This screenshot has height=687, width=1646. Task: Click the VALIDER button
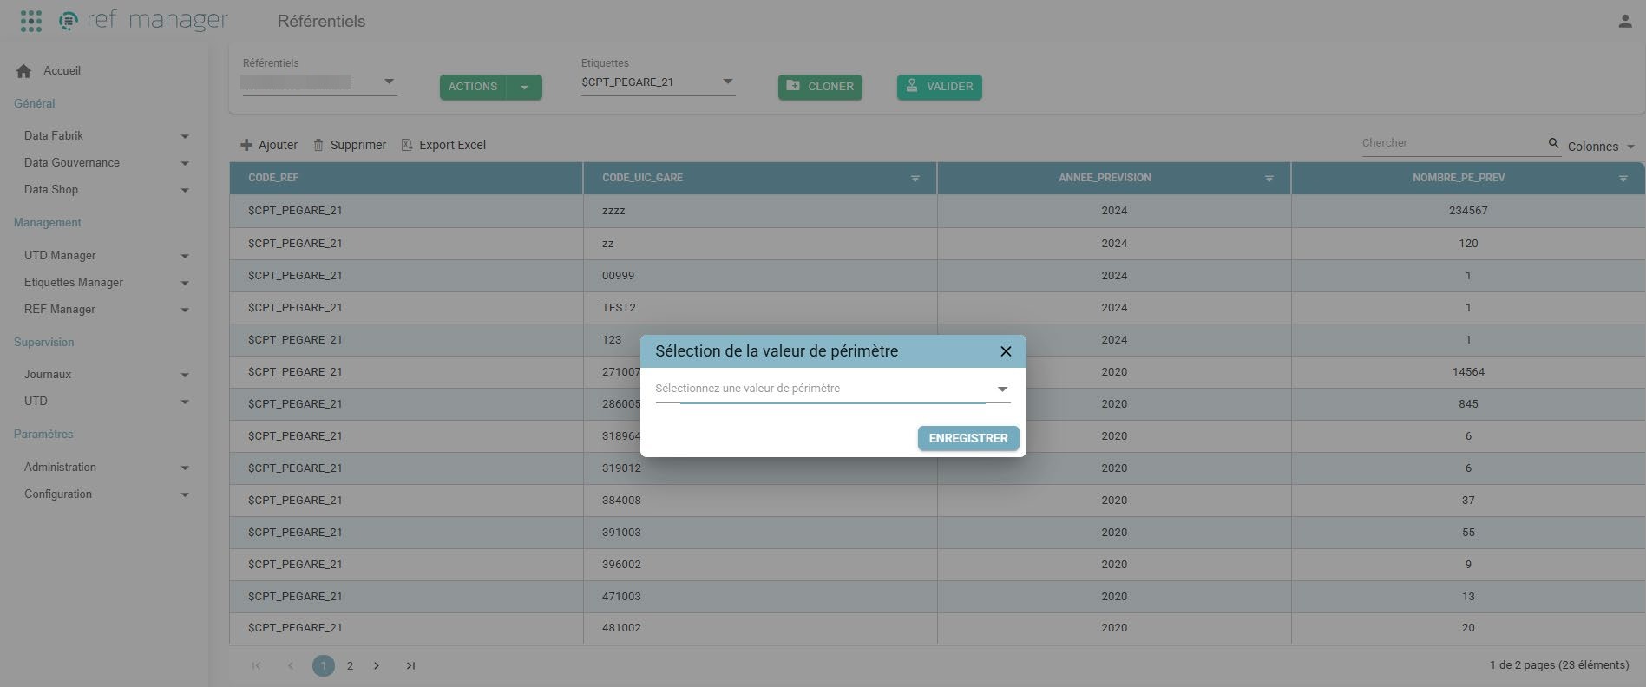pyautogui.click(x=940, y=87)
